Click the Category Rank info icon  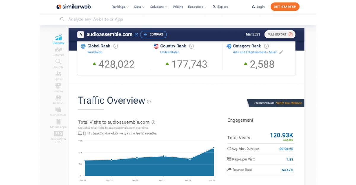[x=266, y=46]
